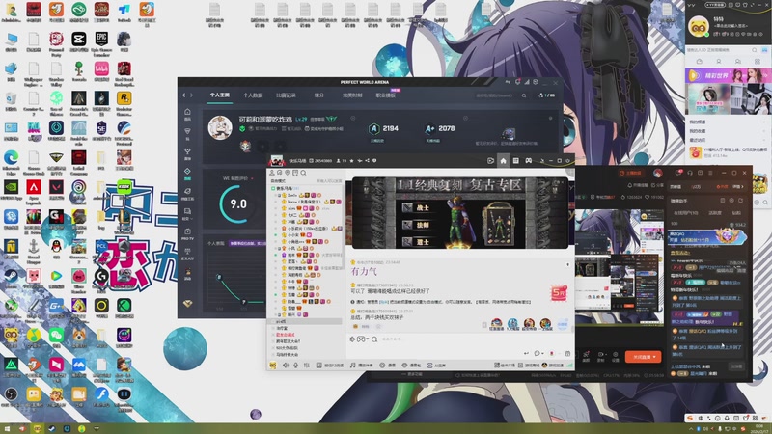
Task: Open the message icon with the red badge in the streaming window
Action: tap(679, 173)
